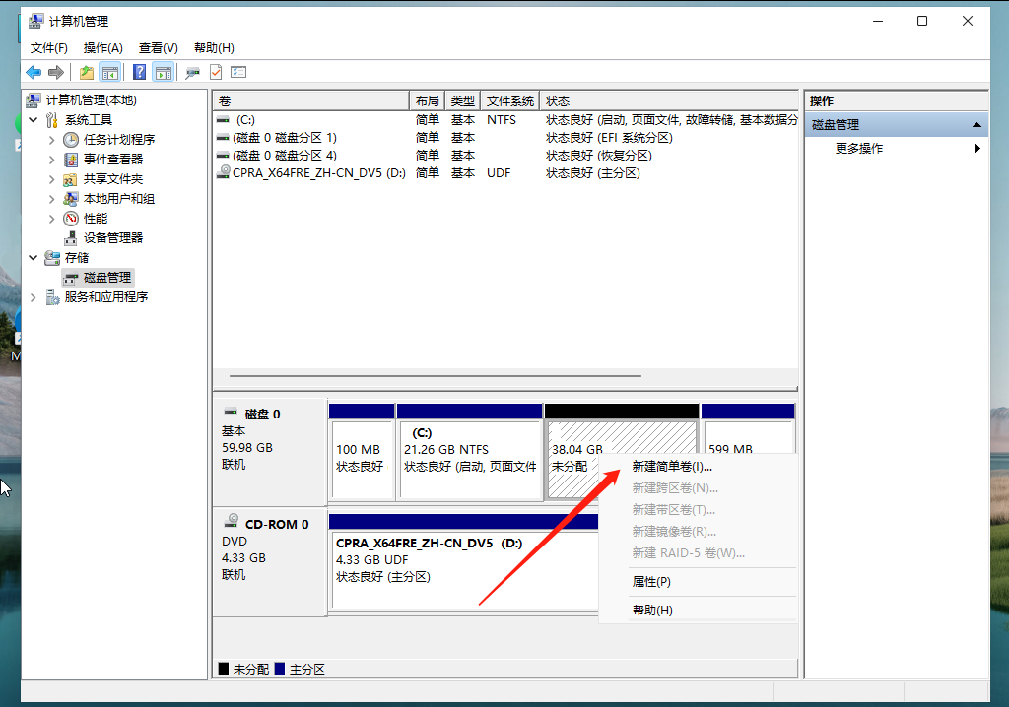Click the disk properties toolbar icon

192,71
